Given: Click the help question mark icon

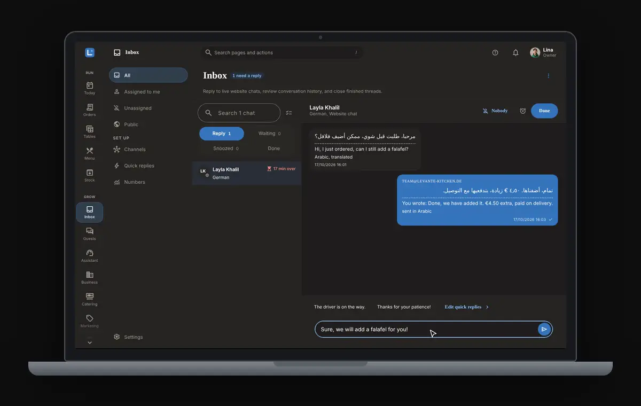Looking at the screenshot, I should [495, 52].
